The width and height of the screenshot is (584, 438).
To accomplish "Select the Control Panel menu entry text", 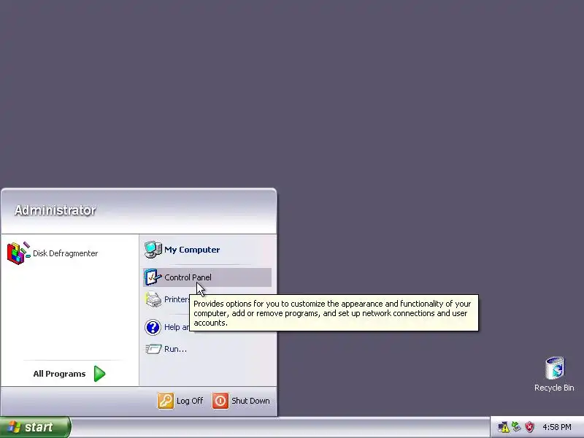I will [188, 277].
